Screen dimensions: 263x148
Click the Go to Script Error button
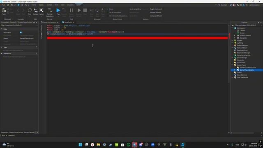pos(135,9)
